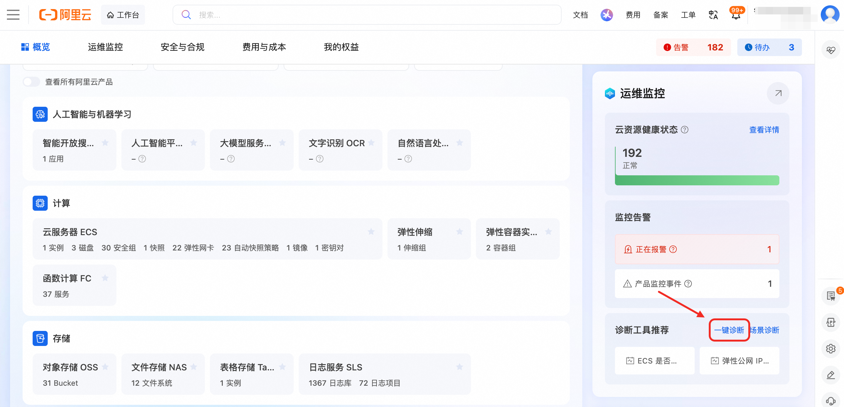Open the 告警 182 alert badge

693,47
